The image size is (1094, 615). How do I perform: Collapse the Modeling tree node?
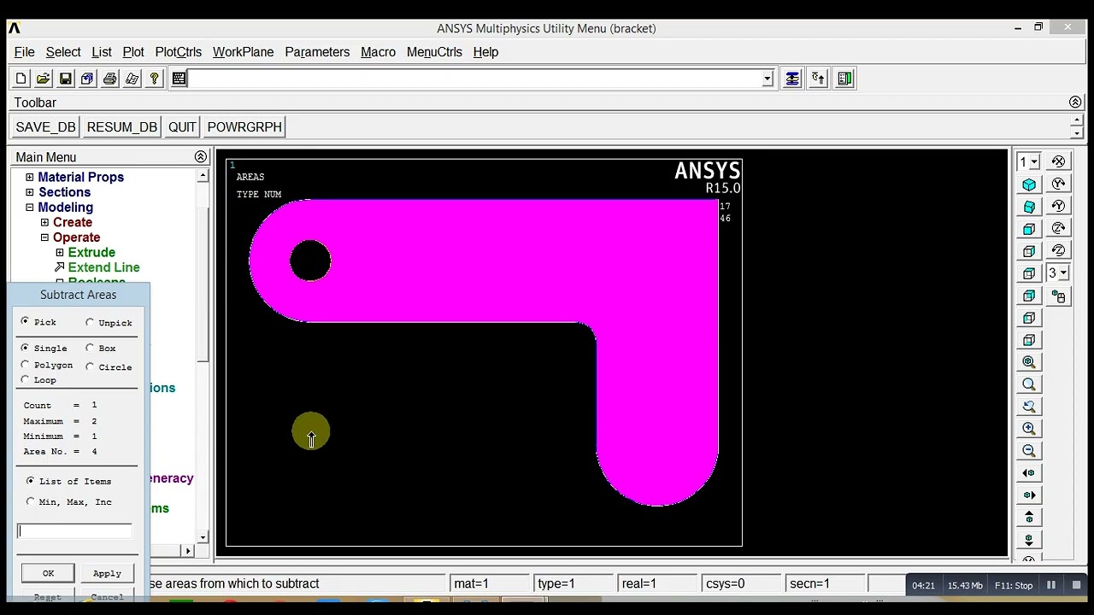pyautogui.click(x=30, y=208)
